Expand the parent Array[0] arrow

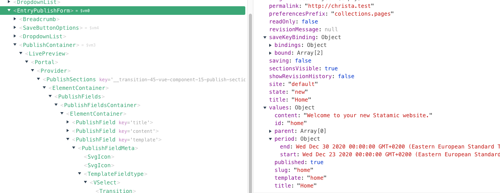tap(270, 131)
